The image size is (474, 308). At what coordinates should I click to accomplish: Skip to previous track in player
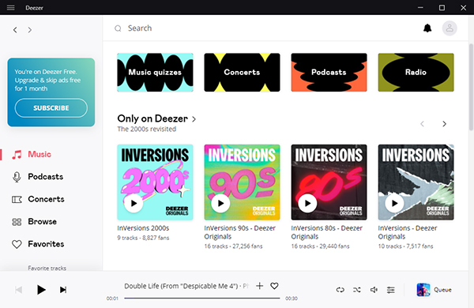pos(19,290)
